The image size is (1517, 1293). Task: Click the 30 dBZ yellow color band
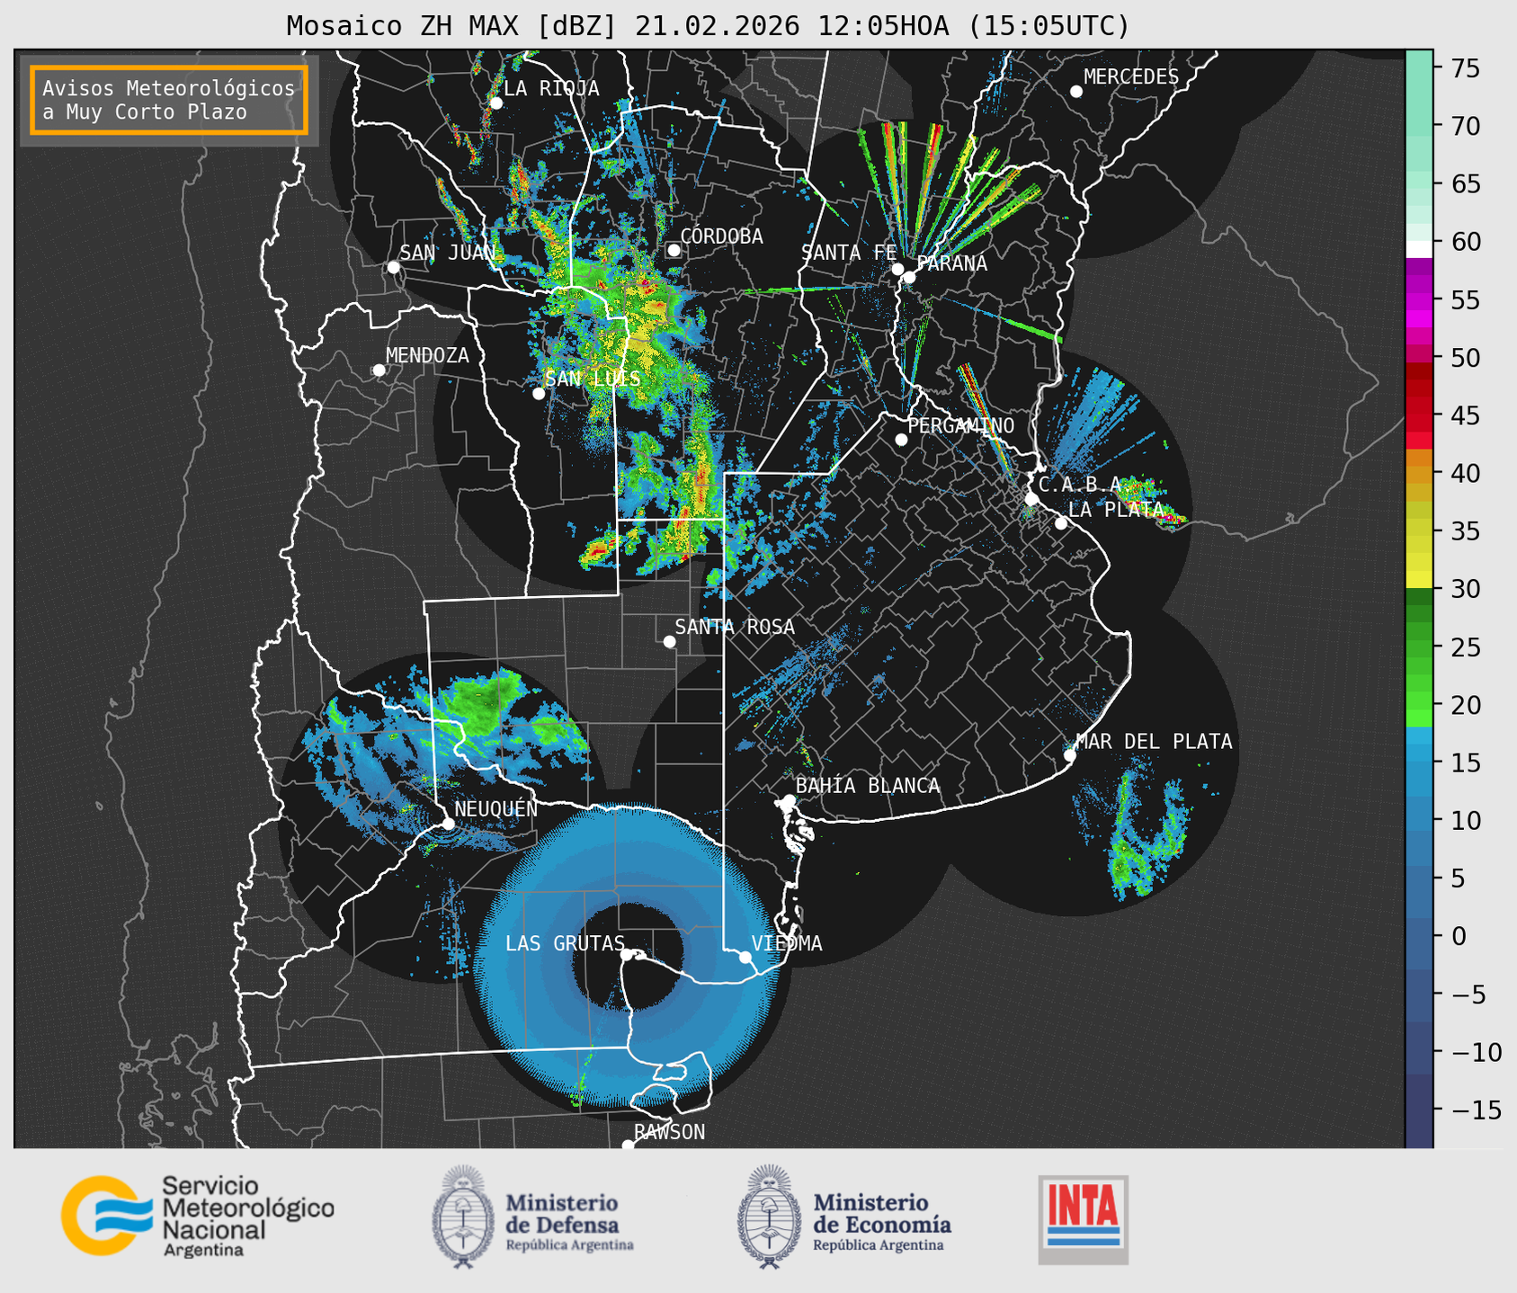coord(1419,580)
